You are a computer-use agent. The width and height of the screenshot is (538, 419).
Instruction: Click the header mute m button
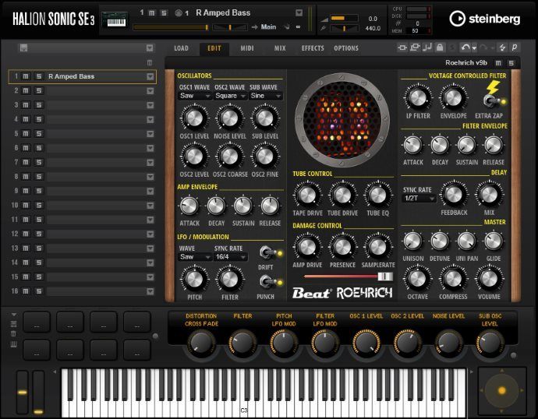pos(152,13)
